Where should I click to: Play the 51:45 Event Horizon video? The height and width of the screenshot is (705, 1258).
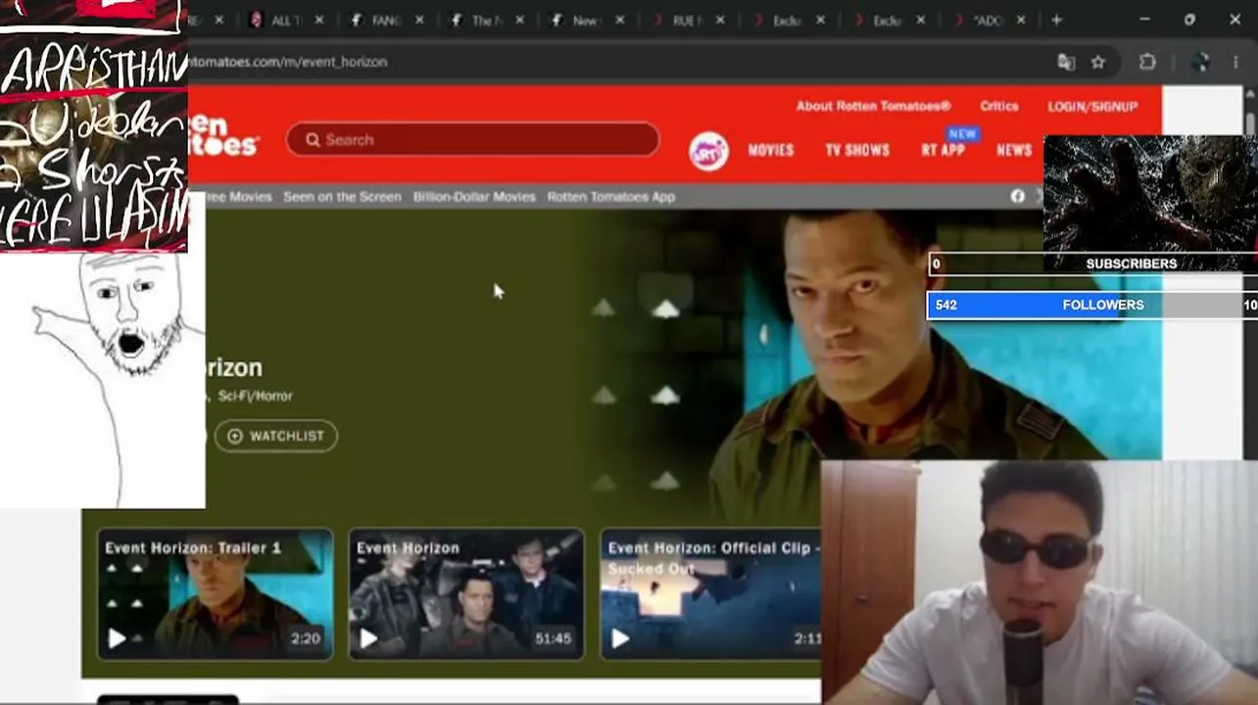coord(368,639)
